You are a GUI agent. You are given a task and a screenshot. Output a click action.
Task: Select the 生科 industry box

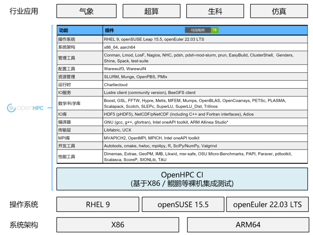(x=215, y=11)
